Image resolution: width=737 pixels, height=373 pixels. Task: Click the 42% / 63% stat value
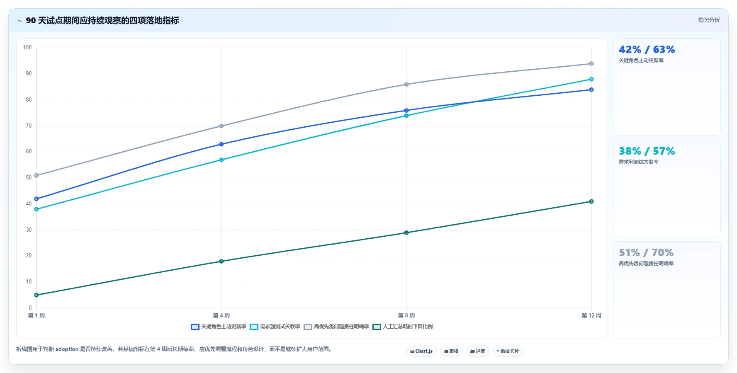[x=647, y=50]
